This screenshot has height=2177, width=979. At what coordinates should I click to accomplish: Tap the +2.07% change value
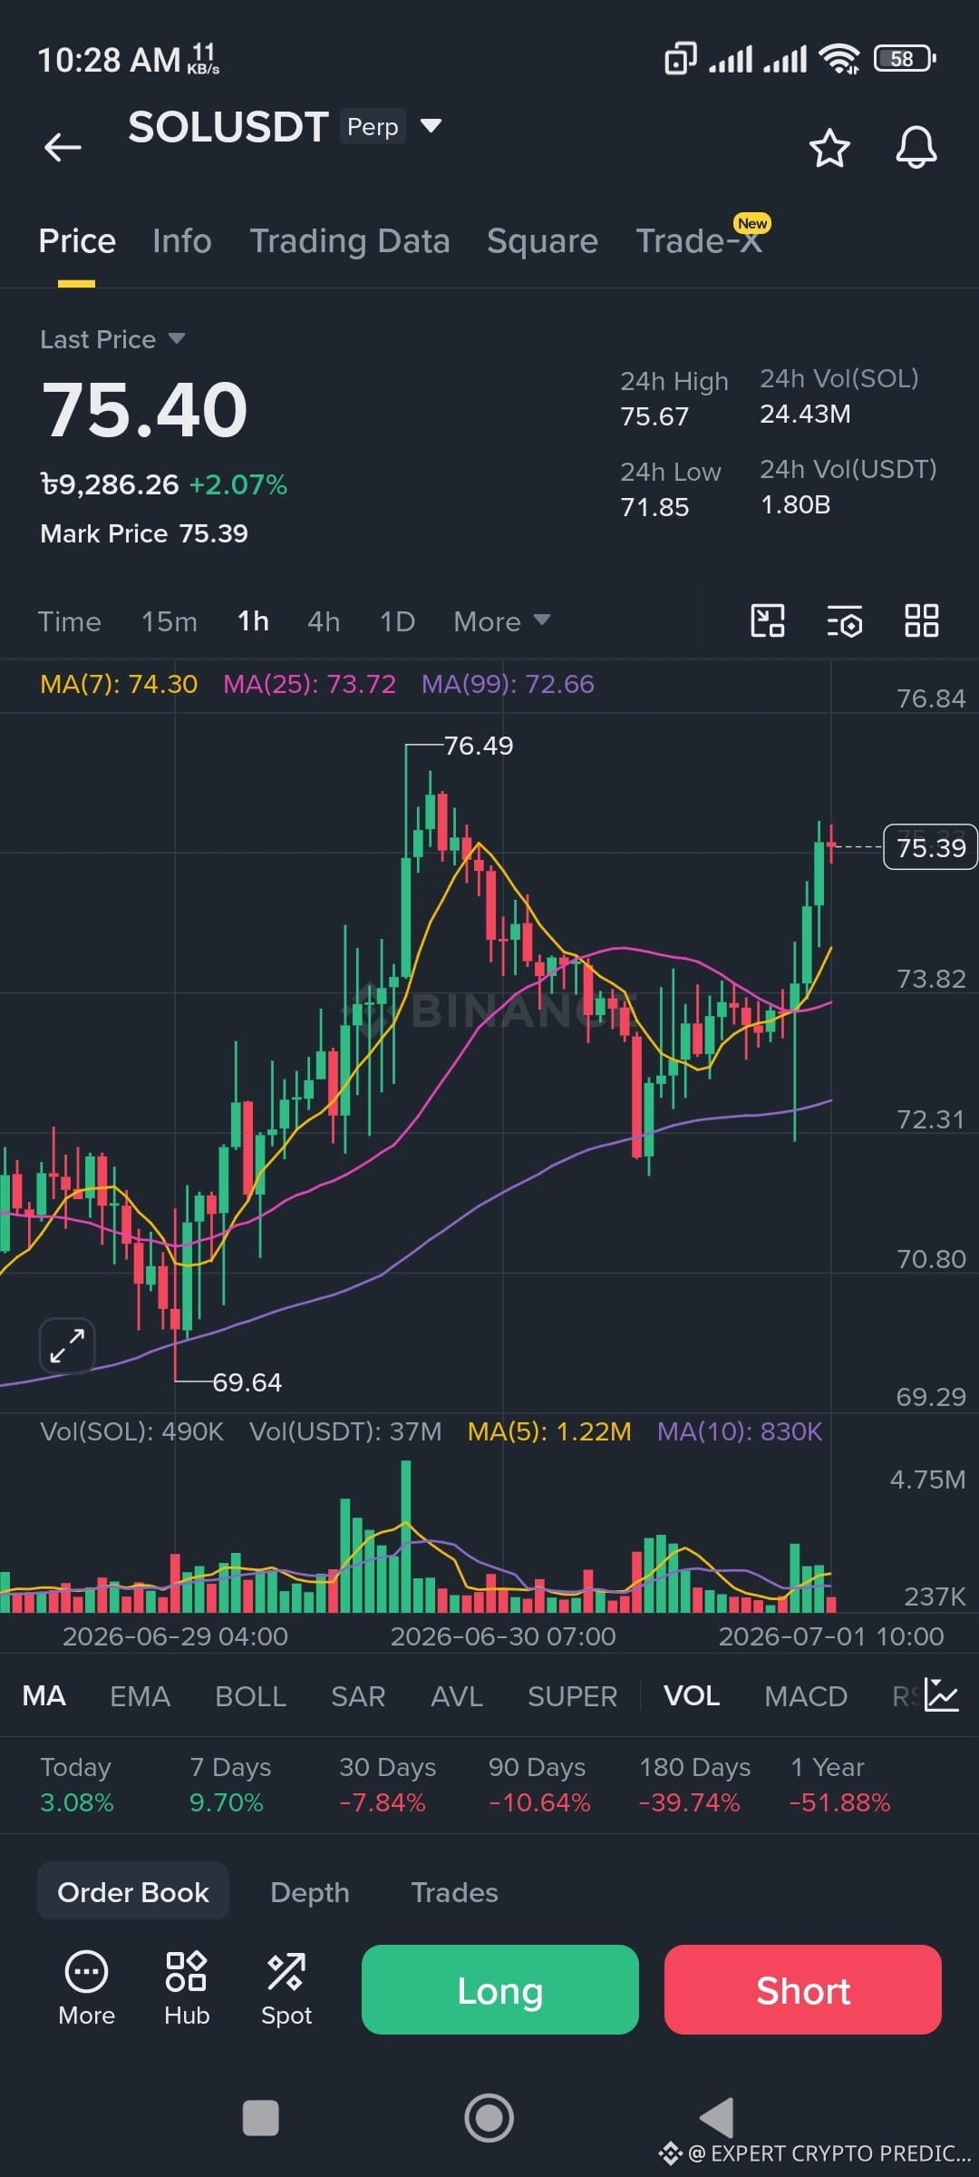[238, 484]
